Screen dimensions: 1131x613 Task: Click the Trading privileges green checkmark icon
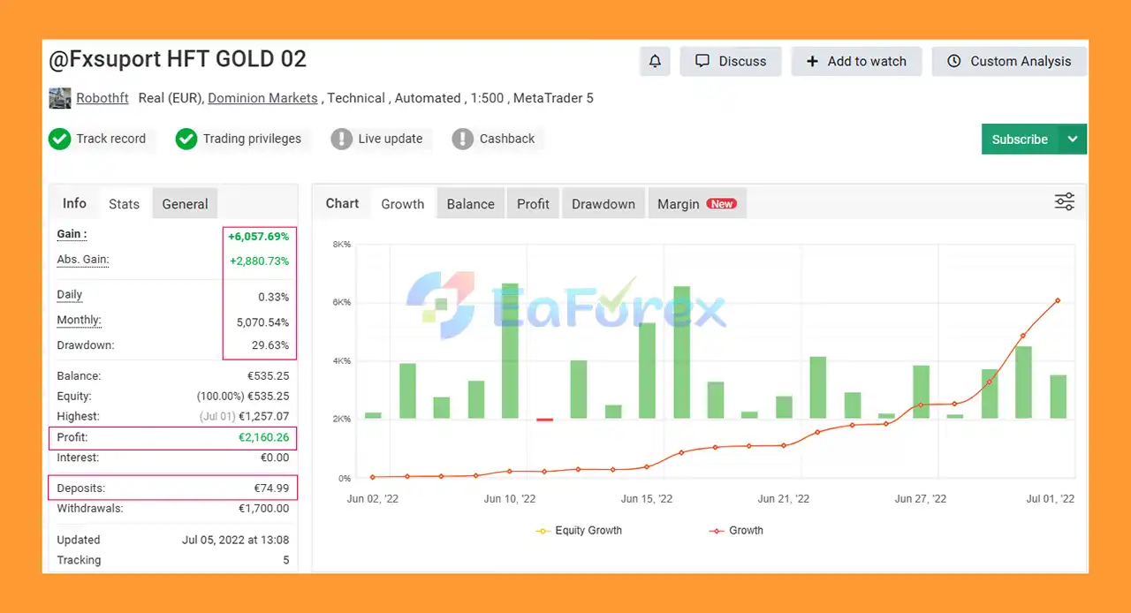[x=186, y=139]
